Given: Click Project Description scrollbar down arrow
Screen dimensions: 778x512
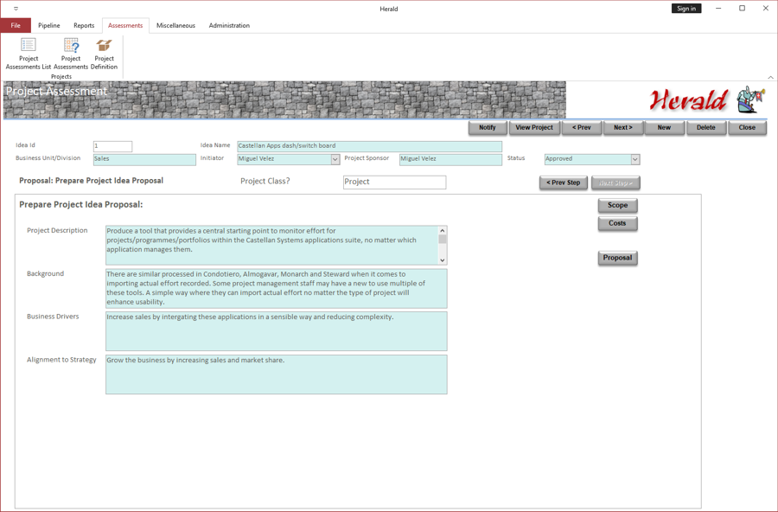Looking at the screenshot, I should pos(443,260).
